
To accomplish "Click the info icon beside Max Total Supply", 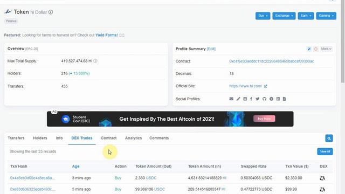I will (x=95, y=61).
